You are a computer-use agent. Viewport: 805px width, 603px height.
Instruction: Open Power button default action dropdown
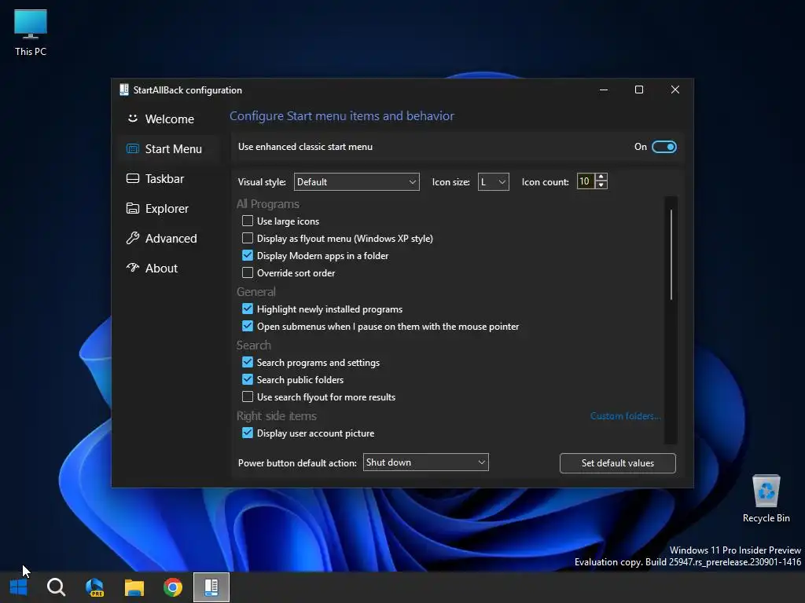[425, 462]
